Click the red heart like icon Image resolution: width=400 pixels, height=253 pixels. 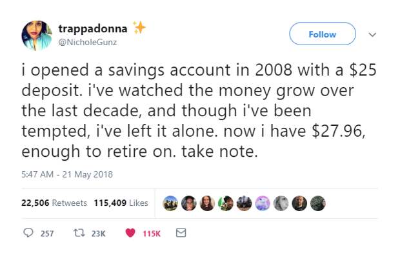point(130,233)
